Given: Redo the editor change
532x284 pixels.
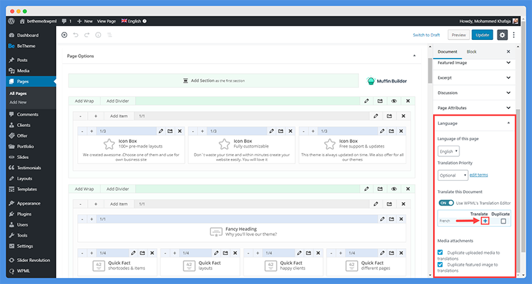Looking at the screenshot, I should coord(87,35).
